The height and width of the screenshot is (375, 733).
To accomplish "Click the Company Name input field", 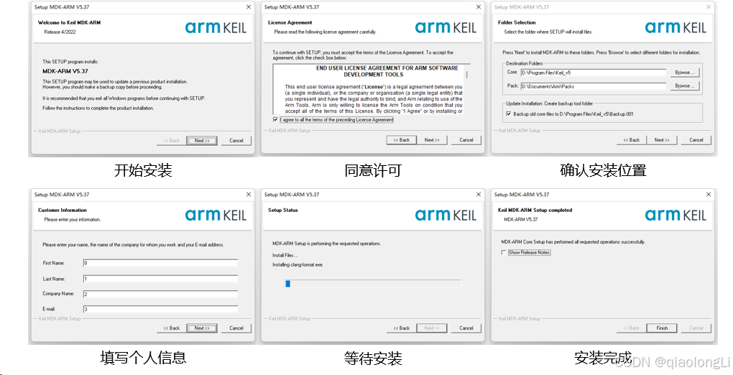I will point(160,294).
